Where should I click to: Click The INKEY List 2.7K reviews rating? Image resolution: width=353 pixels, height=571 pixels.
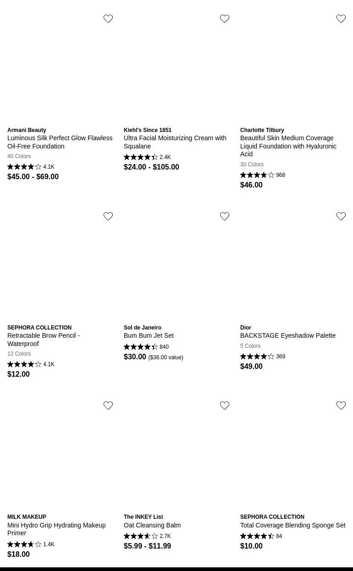click(147, 536)
